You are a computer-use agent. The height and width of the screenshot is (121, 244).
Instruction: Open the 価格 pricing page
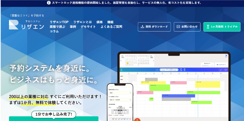coord(100,22)
